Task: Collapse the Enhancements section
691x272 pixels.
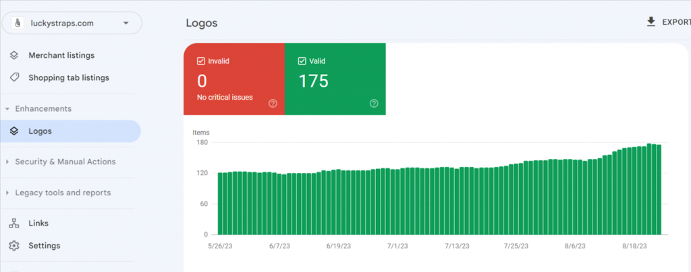Action: pyautogui.click(x=43, y=108)
